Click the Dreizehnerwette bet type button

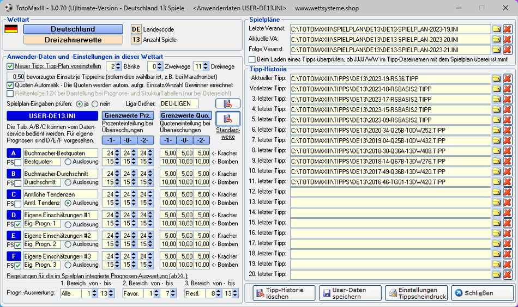point(73,40)
